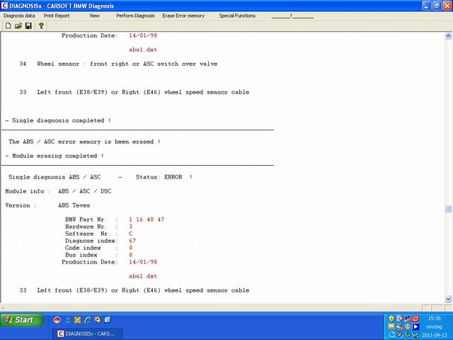Viewport: 453px width, 340px height.
Task: Click the CARSOFT app icon in title bar
Action: (x=4, y=4)
